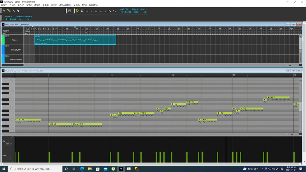Open the 트랙(T) menu

point(37,5)
